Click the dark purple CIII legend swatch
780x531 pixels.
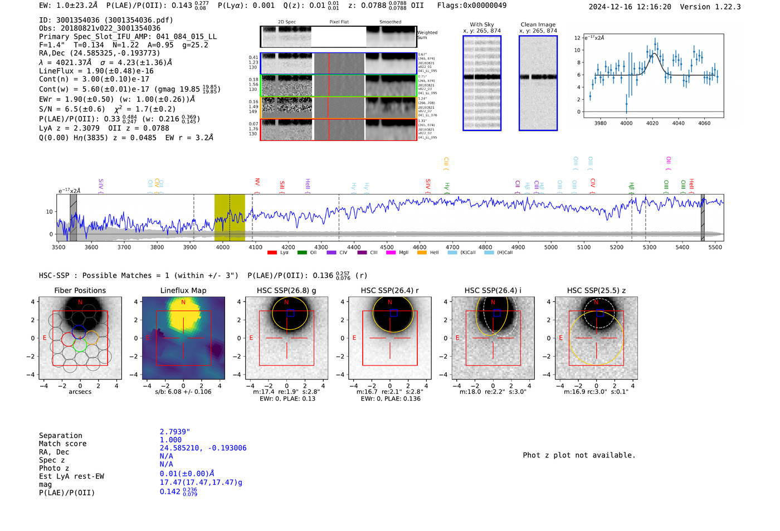click(362, 252)
